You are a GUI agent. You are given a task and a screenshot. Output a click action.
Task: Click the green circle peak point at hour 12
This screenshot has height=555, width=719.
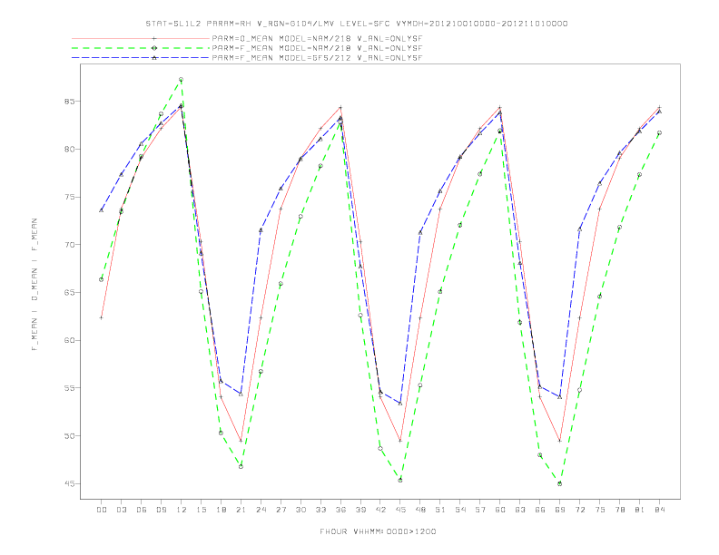[182, 80]
